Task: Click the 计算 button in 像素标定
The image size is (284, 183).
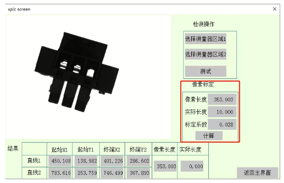Action: coord(209,135)
